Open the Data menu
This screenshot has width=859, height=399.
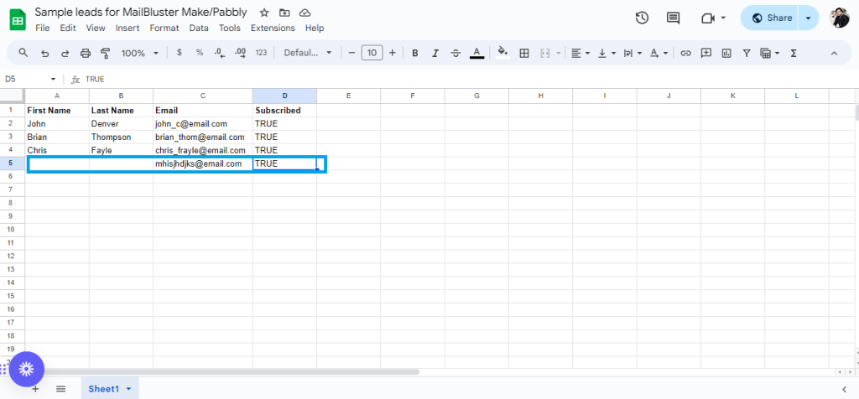coord(199,28)
